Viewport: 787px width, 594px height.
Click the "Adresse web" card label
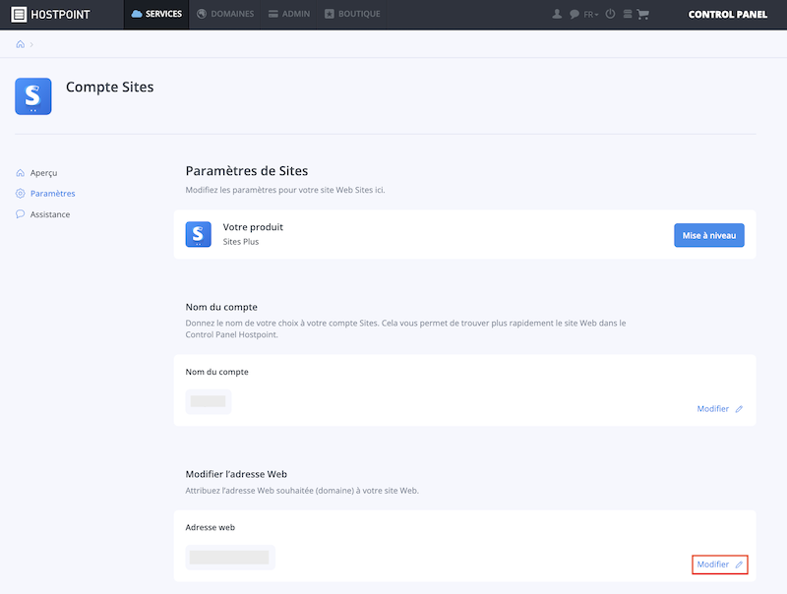211,527
